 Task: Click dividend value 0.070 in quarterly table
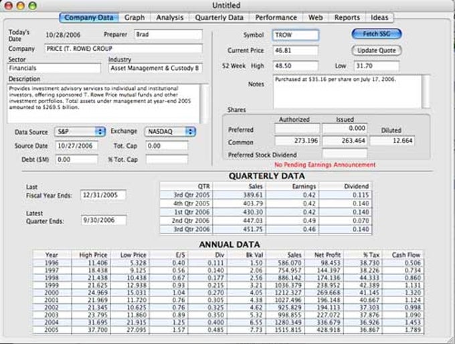361,221
